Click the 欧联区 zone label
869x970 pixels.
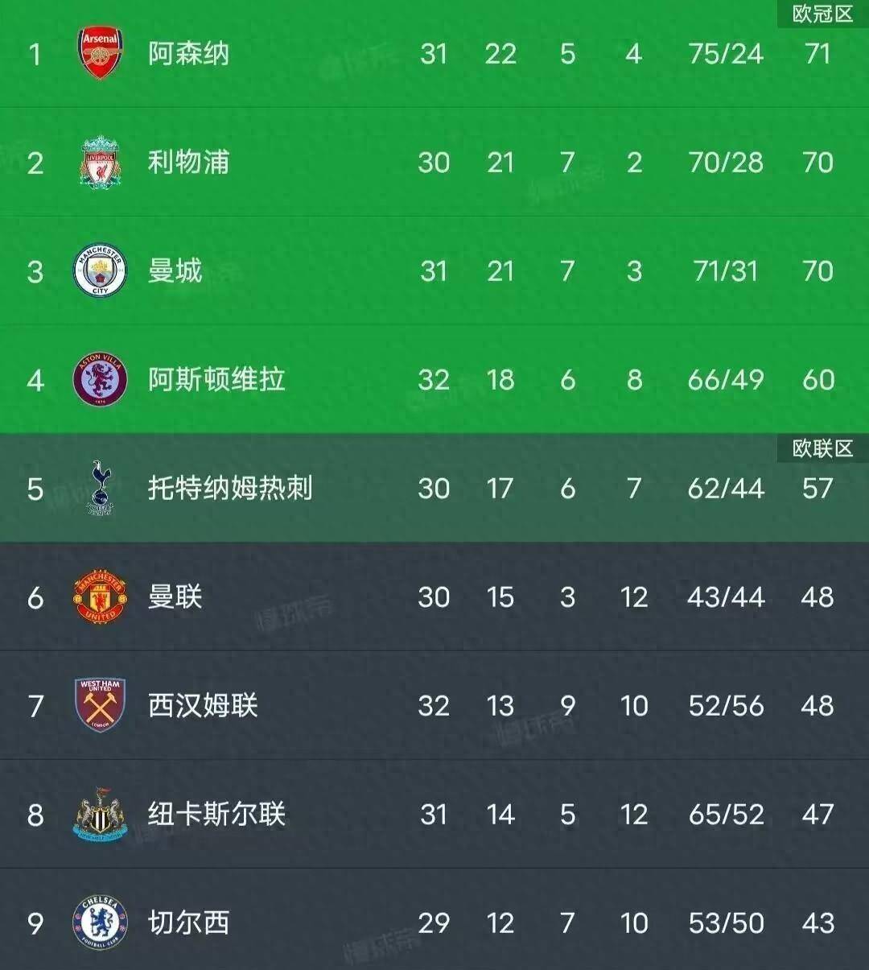point(822,448)
